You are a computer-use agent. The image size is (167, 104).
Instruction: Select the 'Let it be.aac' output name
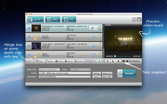point(71,35)
